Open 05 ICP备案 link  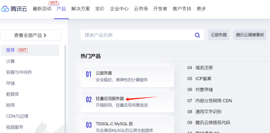pyautogui.click(x=199, y=79)
